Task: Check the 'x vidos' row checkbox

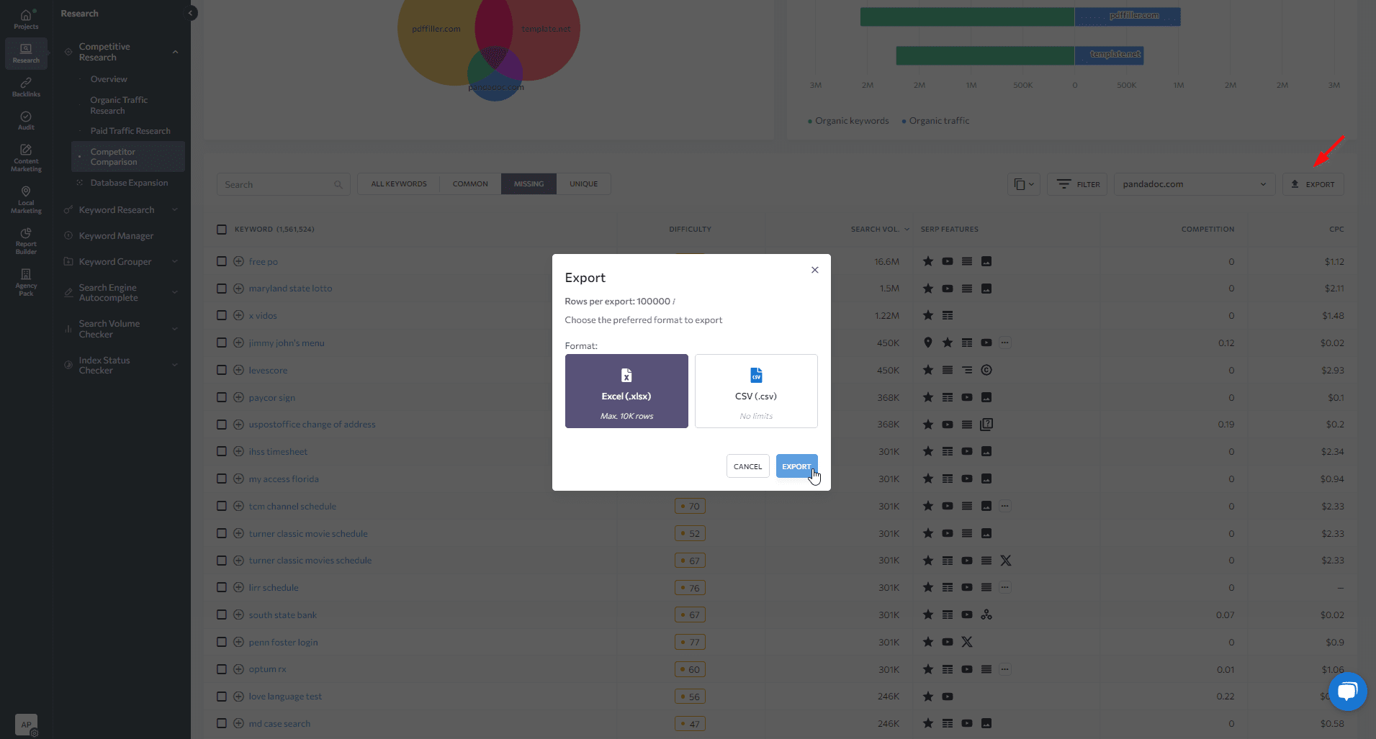Action: 222,315
